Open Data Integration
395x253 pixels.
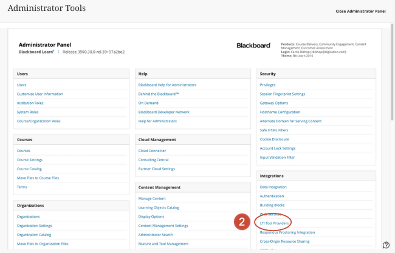(x=273, y=187)
